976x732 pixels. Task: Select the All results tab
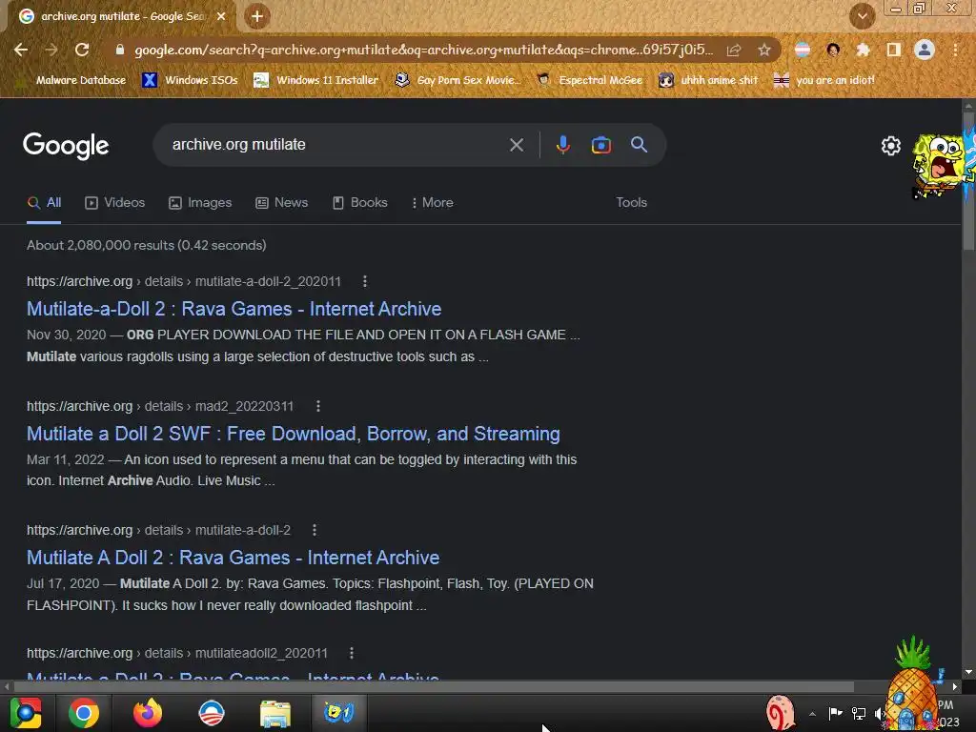[x=44, y=203]
